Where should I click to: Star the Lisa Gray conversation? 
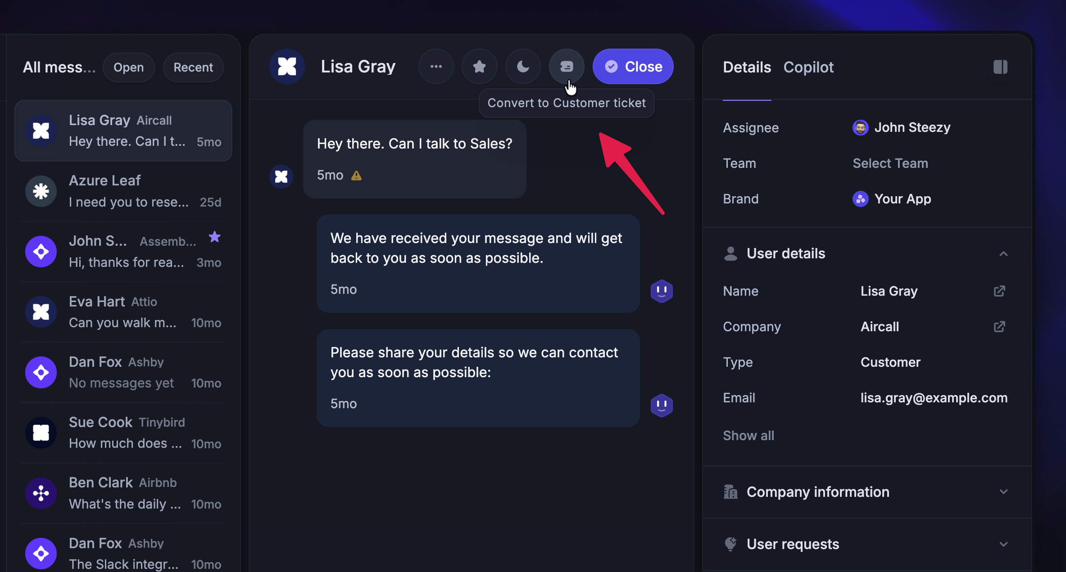(479, 67)
